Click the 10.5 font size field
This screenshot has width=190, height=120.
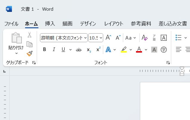click(94, 38)
